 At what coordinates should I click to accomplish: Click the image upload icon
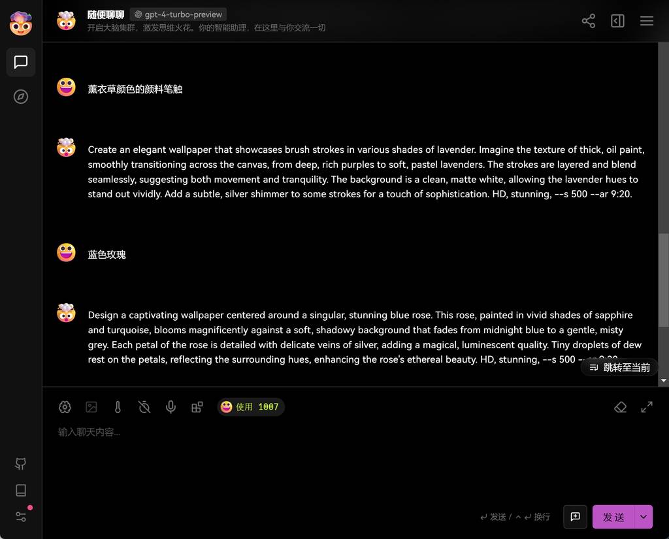coord(91,407)
